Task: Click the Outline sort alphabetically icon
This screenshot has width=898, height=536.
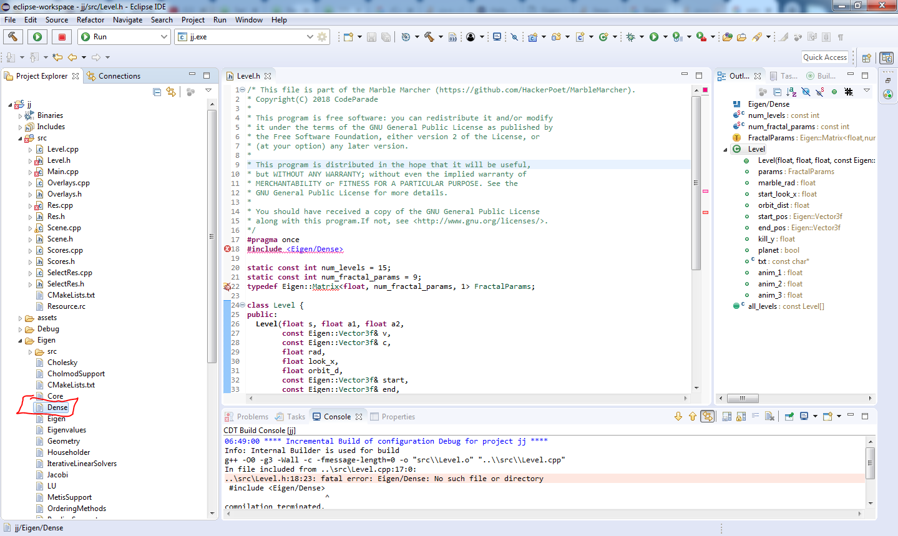Action: point(791,92)
